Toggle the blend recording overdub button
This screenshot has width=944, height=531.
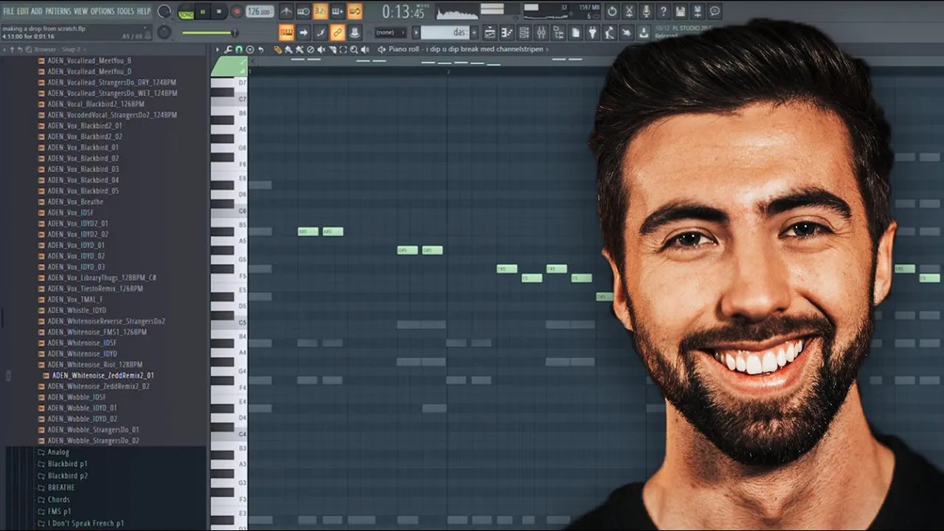pyautogui.click(x=337, y=11)
